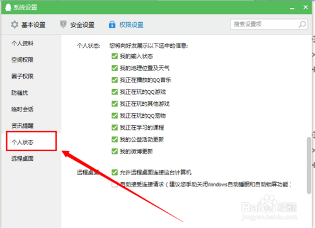Image resolution: width=315 pixels, height=228 pixels.
Task: Uncheck 我正在学习的课程 checkbox
Action: coord(115,127)
